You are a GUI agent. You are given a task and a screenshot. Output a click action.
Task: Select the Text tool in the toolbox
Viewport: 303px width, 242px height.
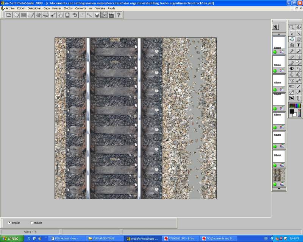click(299, 45)
